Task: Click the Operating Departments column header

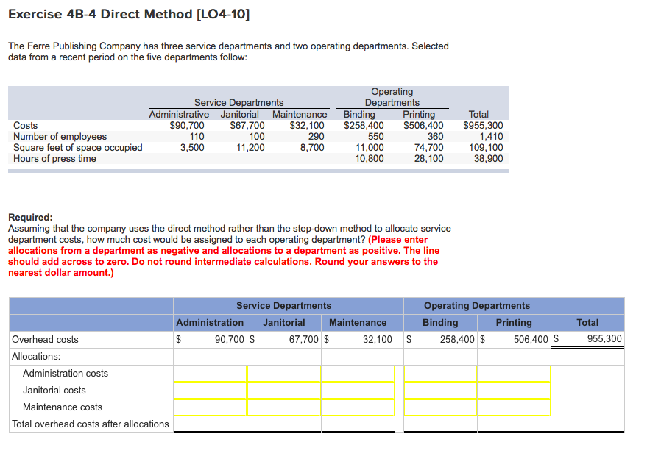Action: point(476,305)
